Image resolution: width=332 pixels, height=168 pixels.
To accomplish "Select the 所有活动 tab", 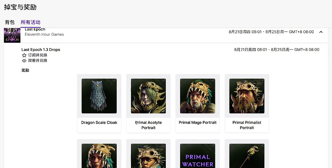I will (30, 22).
